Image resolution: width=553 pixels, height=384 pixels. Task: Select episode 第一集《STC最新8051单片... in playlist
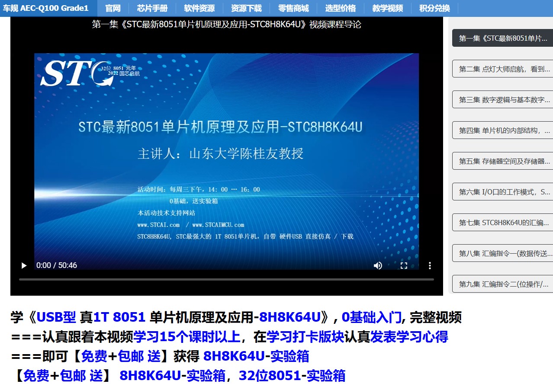(502, 38)
